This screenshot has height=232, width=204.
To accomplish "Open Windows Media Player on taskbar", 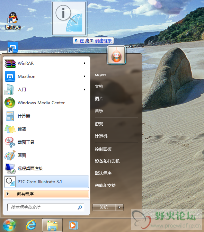I will [x=73, y=225].
